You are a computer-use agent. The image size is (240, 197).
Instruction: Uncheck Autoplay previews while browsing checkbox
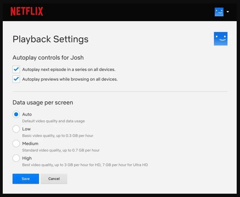(16, 79)
